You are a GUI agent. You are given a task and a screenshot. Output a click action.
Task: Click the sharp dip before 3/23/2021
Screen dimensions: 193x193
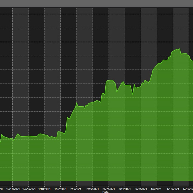(x=133, y=95)
